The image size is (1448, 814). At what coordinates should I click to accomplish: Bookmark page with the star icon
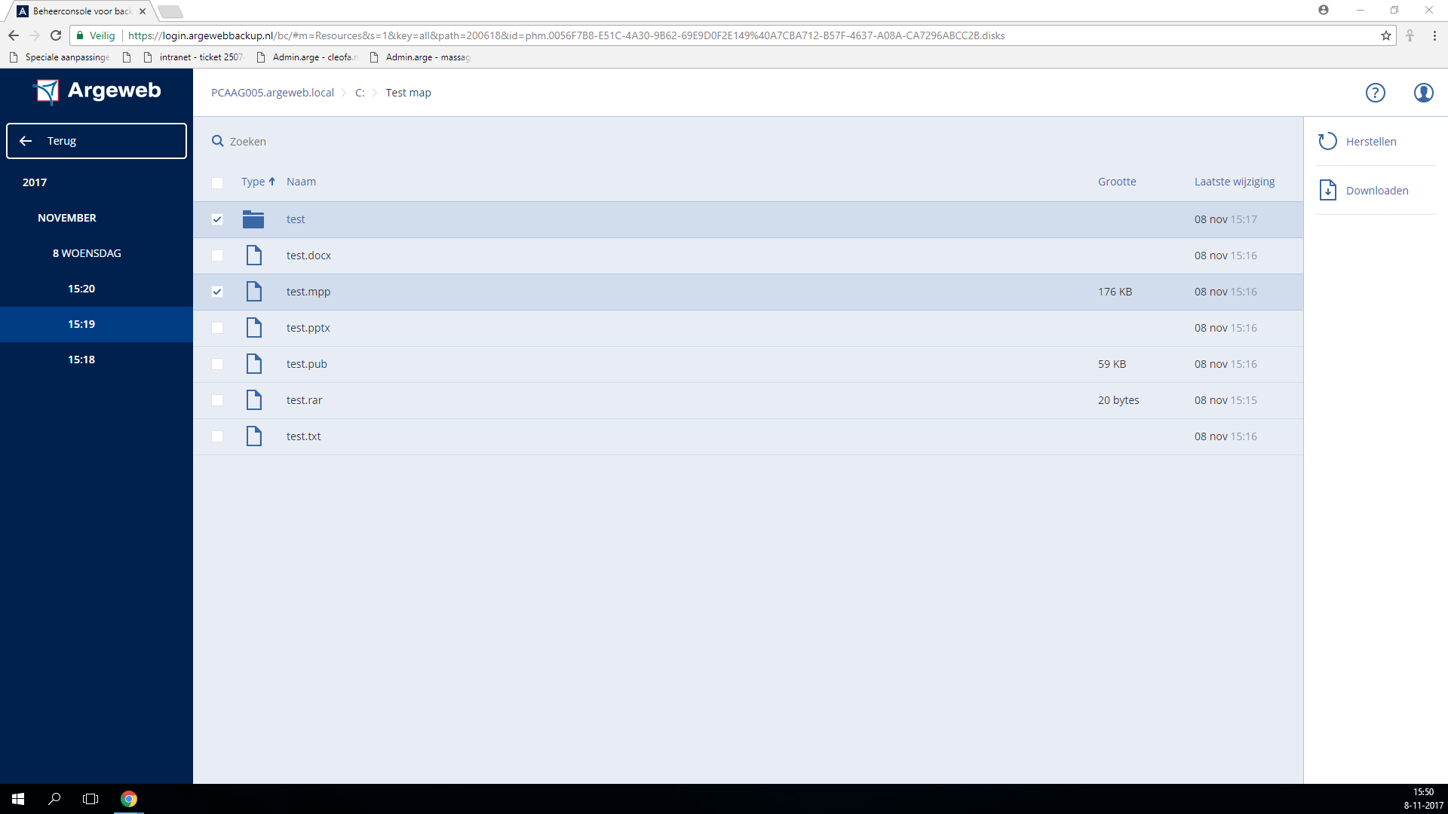[1385, 35]
